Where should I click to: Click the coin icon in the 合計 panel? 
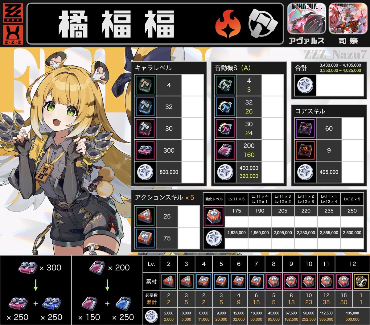point(305,85)
